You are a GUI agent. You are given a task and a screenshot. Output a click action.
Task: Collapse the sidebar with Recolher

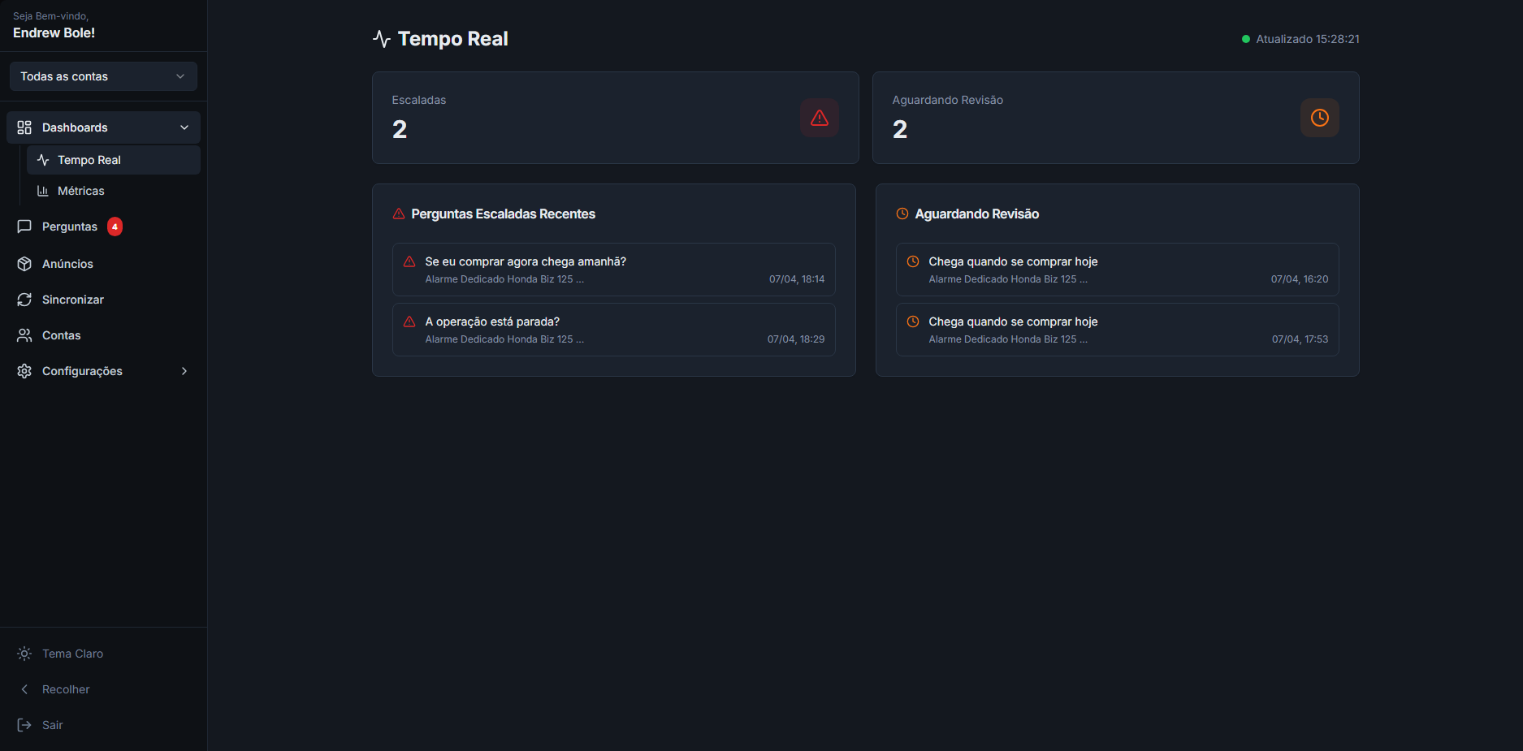(65, 689)
